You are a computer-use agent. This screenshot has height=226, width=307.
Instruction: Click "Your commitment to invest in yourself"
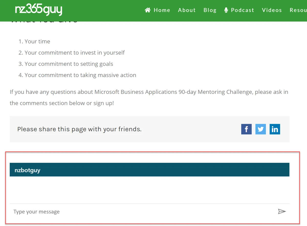(x=75, y=53)
